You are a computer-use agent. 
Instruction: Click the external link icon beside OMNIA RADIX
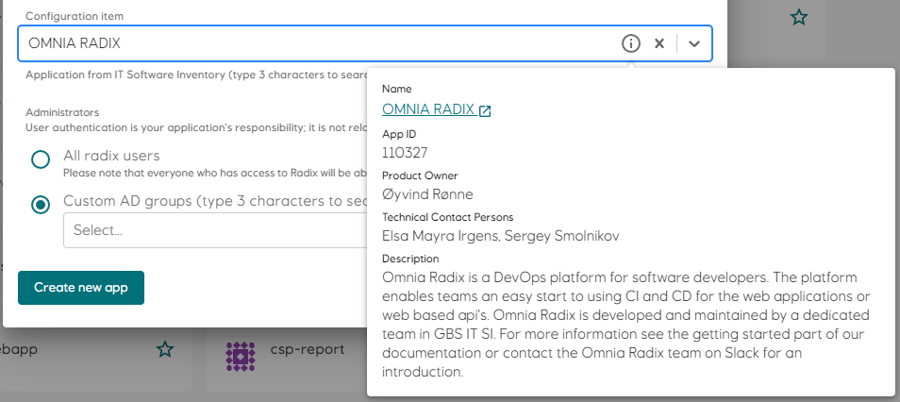[485, 110]
